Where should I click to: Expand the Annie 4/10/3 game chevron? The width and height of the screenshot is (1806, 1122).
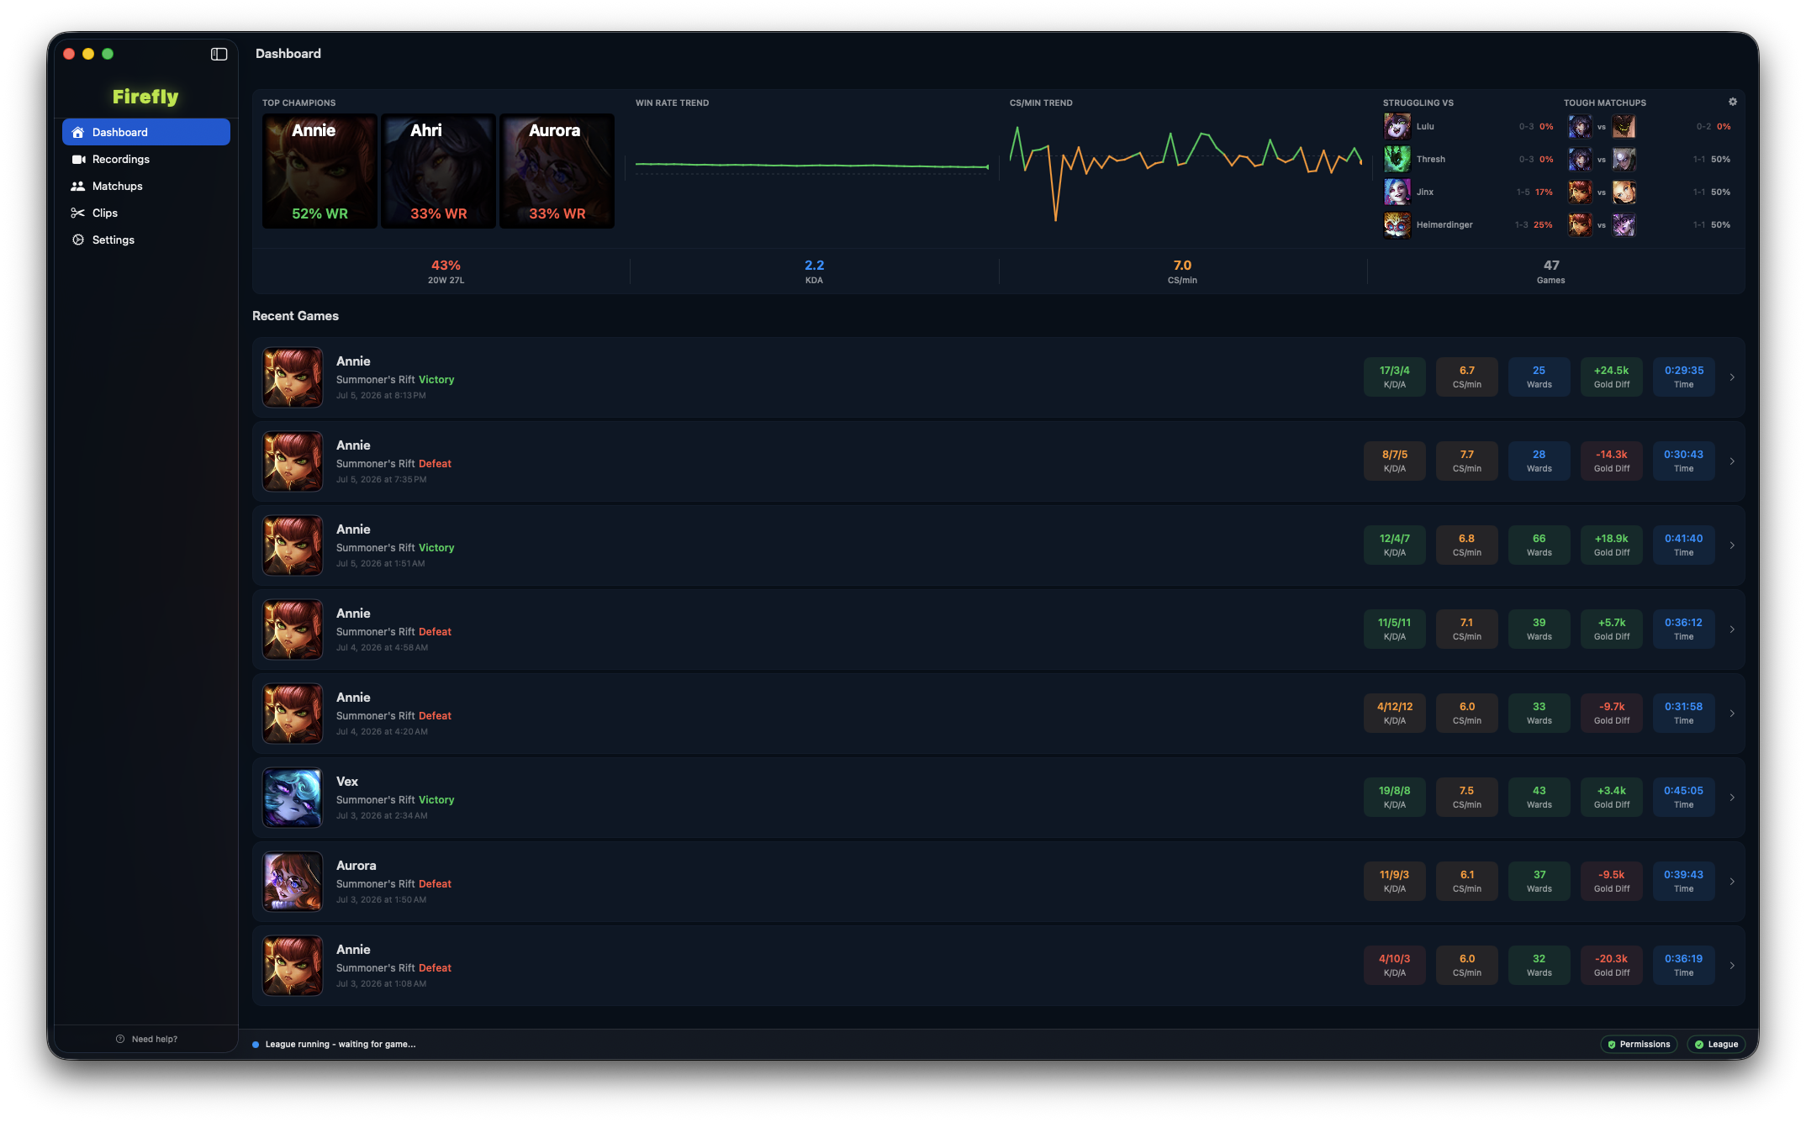click(1732, 966)
